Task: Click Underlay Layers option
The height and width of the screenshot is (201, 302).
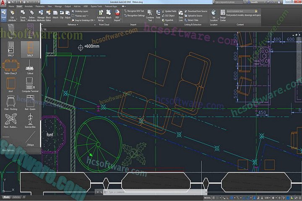Action: (x=80, y=11)
